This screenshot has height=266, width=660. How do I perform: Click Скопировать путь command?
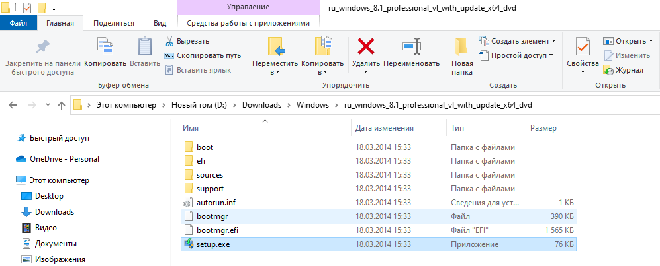coord(203,55)
